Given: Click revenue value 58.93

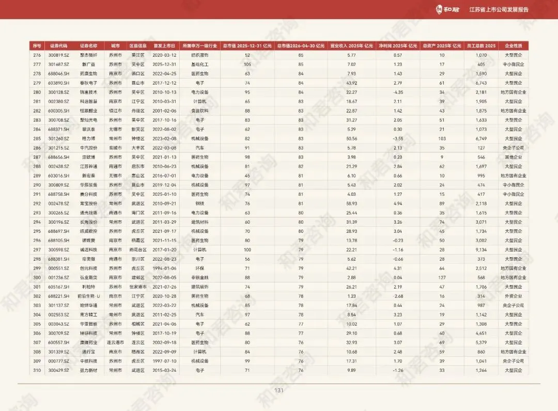Looking at the screenshot, I should coord(352,203).
